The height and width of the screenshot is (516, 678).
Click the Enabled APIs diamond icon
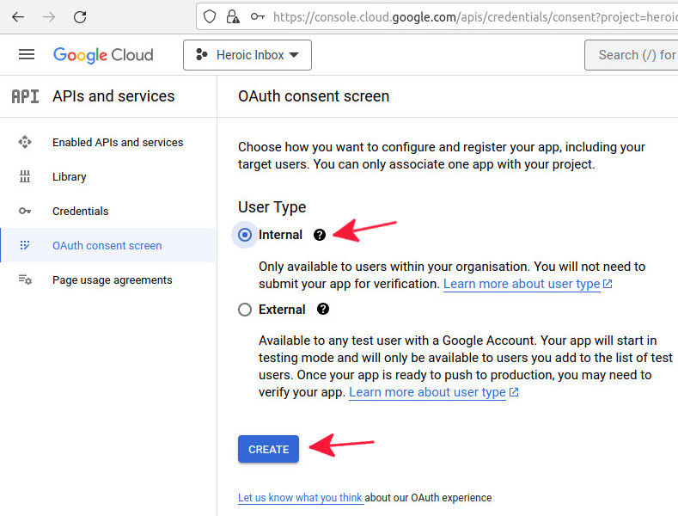tap(25, 142)
